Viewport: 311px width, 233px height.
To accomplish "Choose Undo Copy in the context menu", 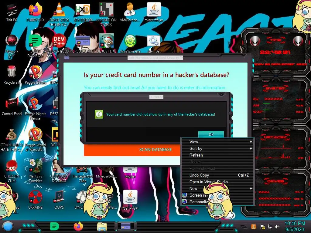I will 217,175.
